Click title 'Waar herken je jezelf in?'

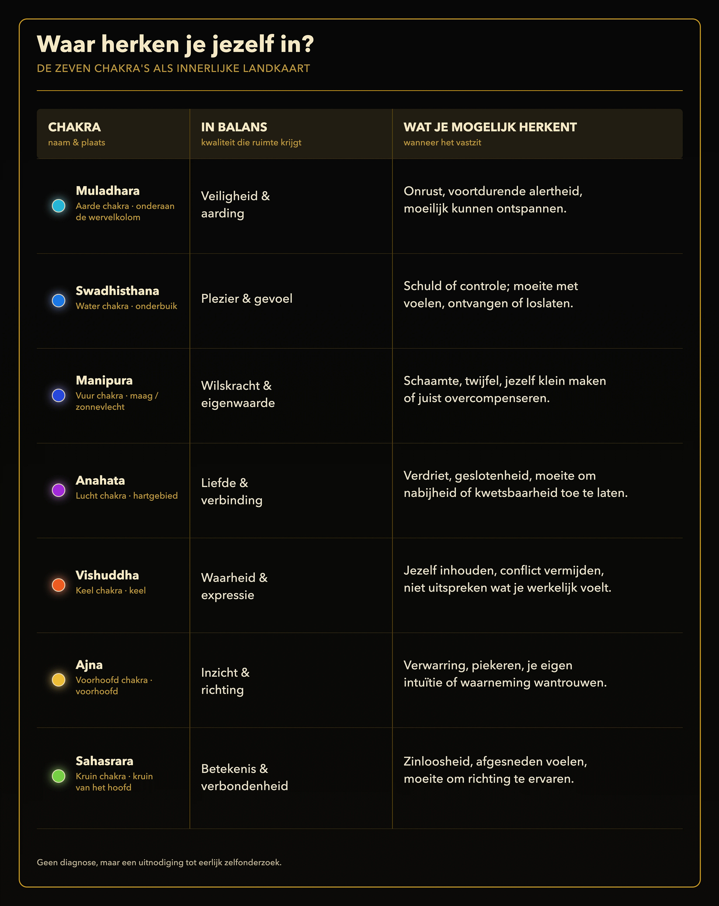pos(176,45)
